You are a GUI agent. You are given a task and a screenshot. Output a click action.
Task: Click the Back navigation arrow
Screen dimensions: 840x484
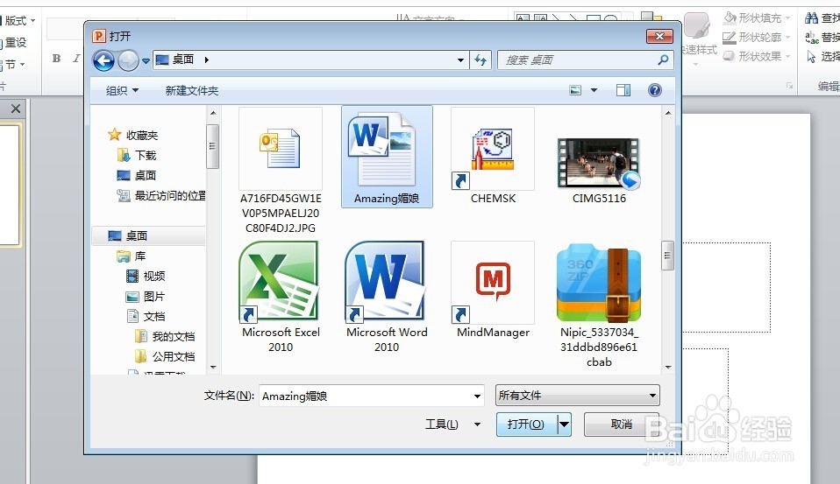click(103, 60)
